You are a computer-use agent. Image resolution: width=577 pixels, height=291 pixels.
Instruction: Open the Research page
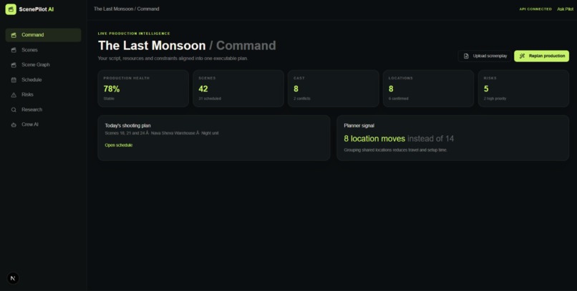pyautogui.click(x=43, y=109)
